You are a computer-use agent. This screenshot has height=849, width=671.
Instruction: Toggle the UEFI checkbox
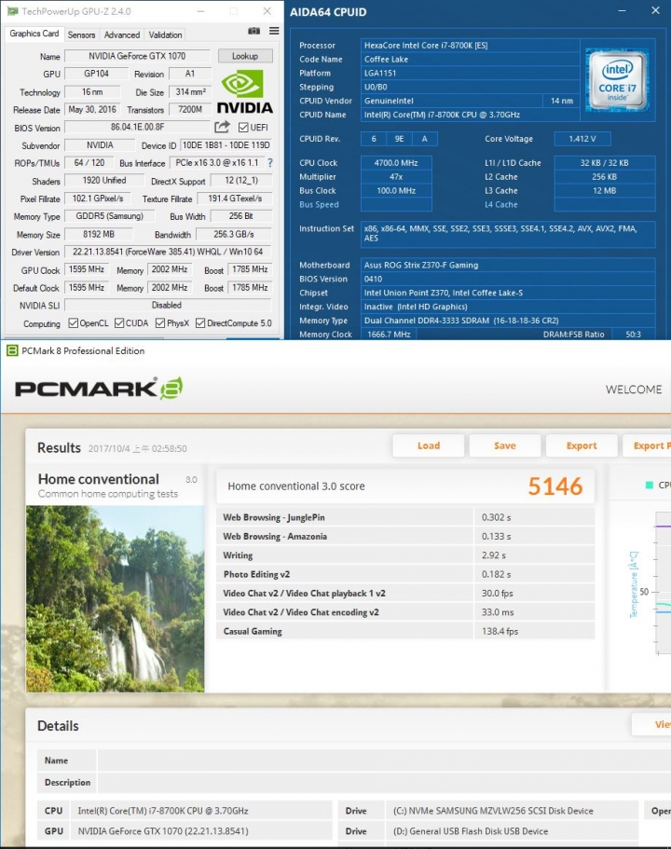point(243,128)
